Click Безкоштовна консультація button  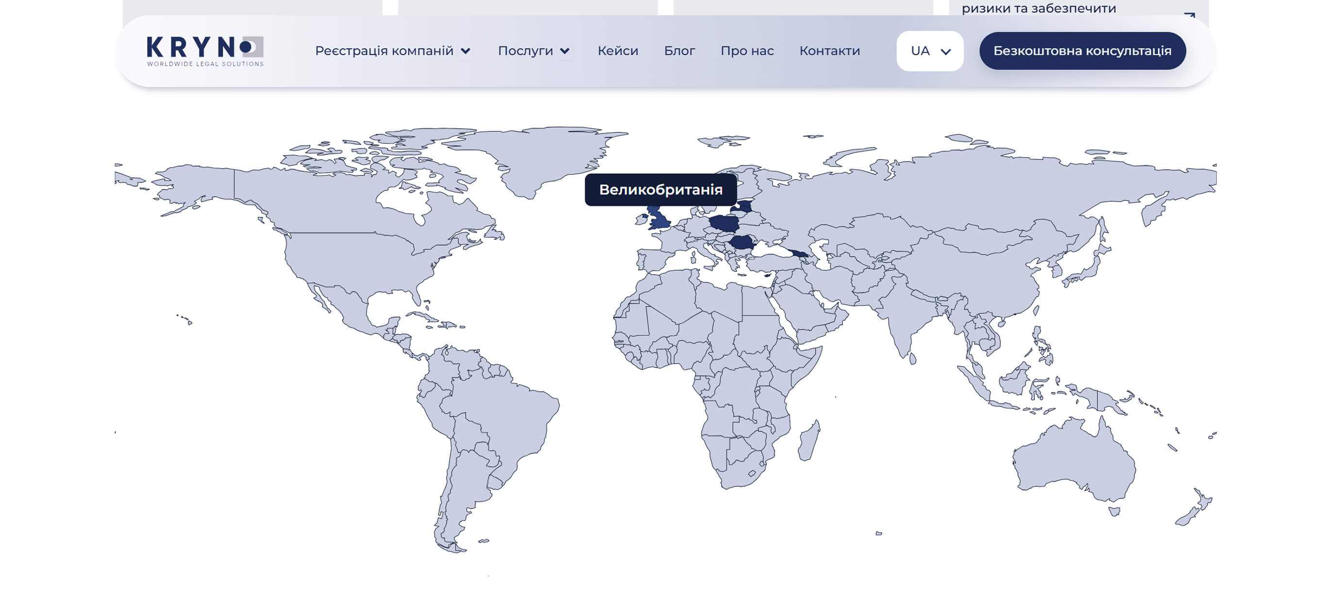tap(1082, 51)
